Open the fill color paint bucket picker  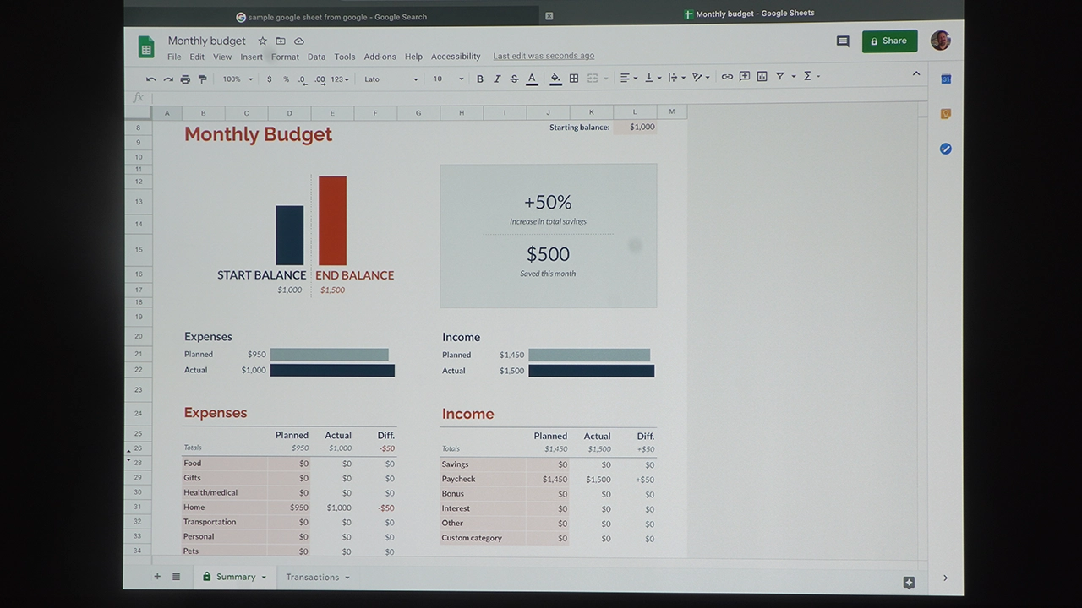555,79
